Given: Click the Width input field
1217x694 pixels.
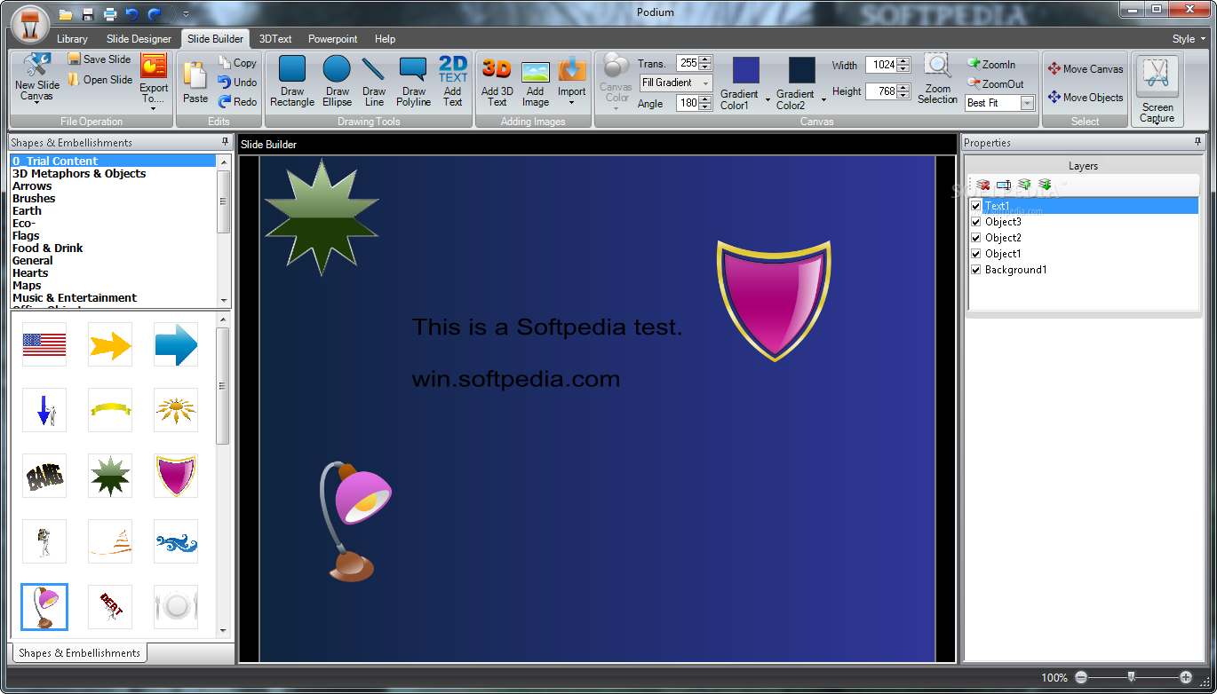Looking at the screenshot, I should pyautogui.click(x=882, y=65).
